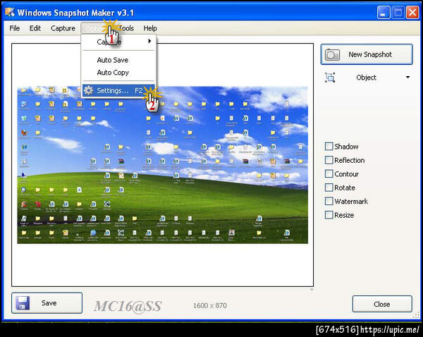The height and width of the screenshot is (337, 423).
Task: Enable the Reflection checkbox
Action: pyautogui.click(x=329, y=160)
